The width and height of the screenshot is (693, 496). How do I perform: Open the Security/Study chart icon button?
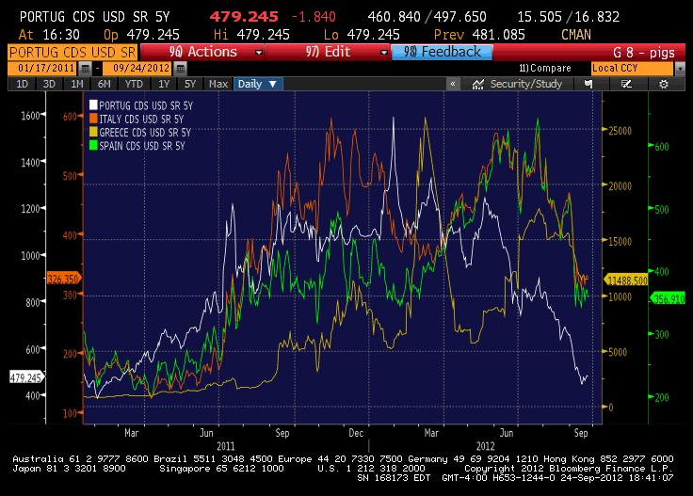(517, 84)
